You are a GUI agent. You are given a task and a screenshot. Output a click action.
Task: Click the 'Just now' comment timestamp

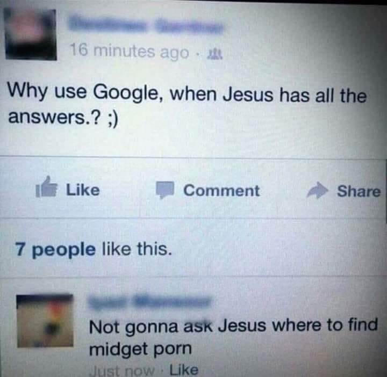(x=122, y=371)
